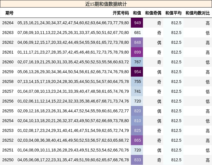Select period number 26256
This screenshot has height=165, width=212.
8,101
